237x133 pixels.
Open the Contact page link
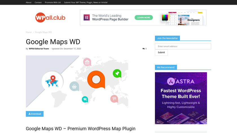(38, 3)
